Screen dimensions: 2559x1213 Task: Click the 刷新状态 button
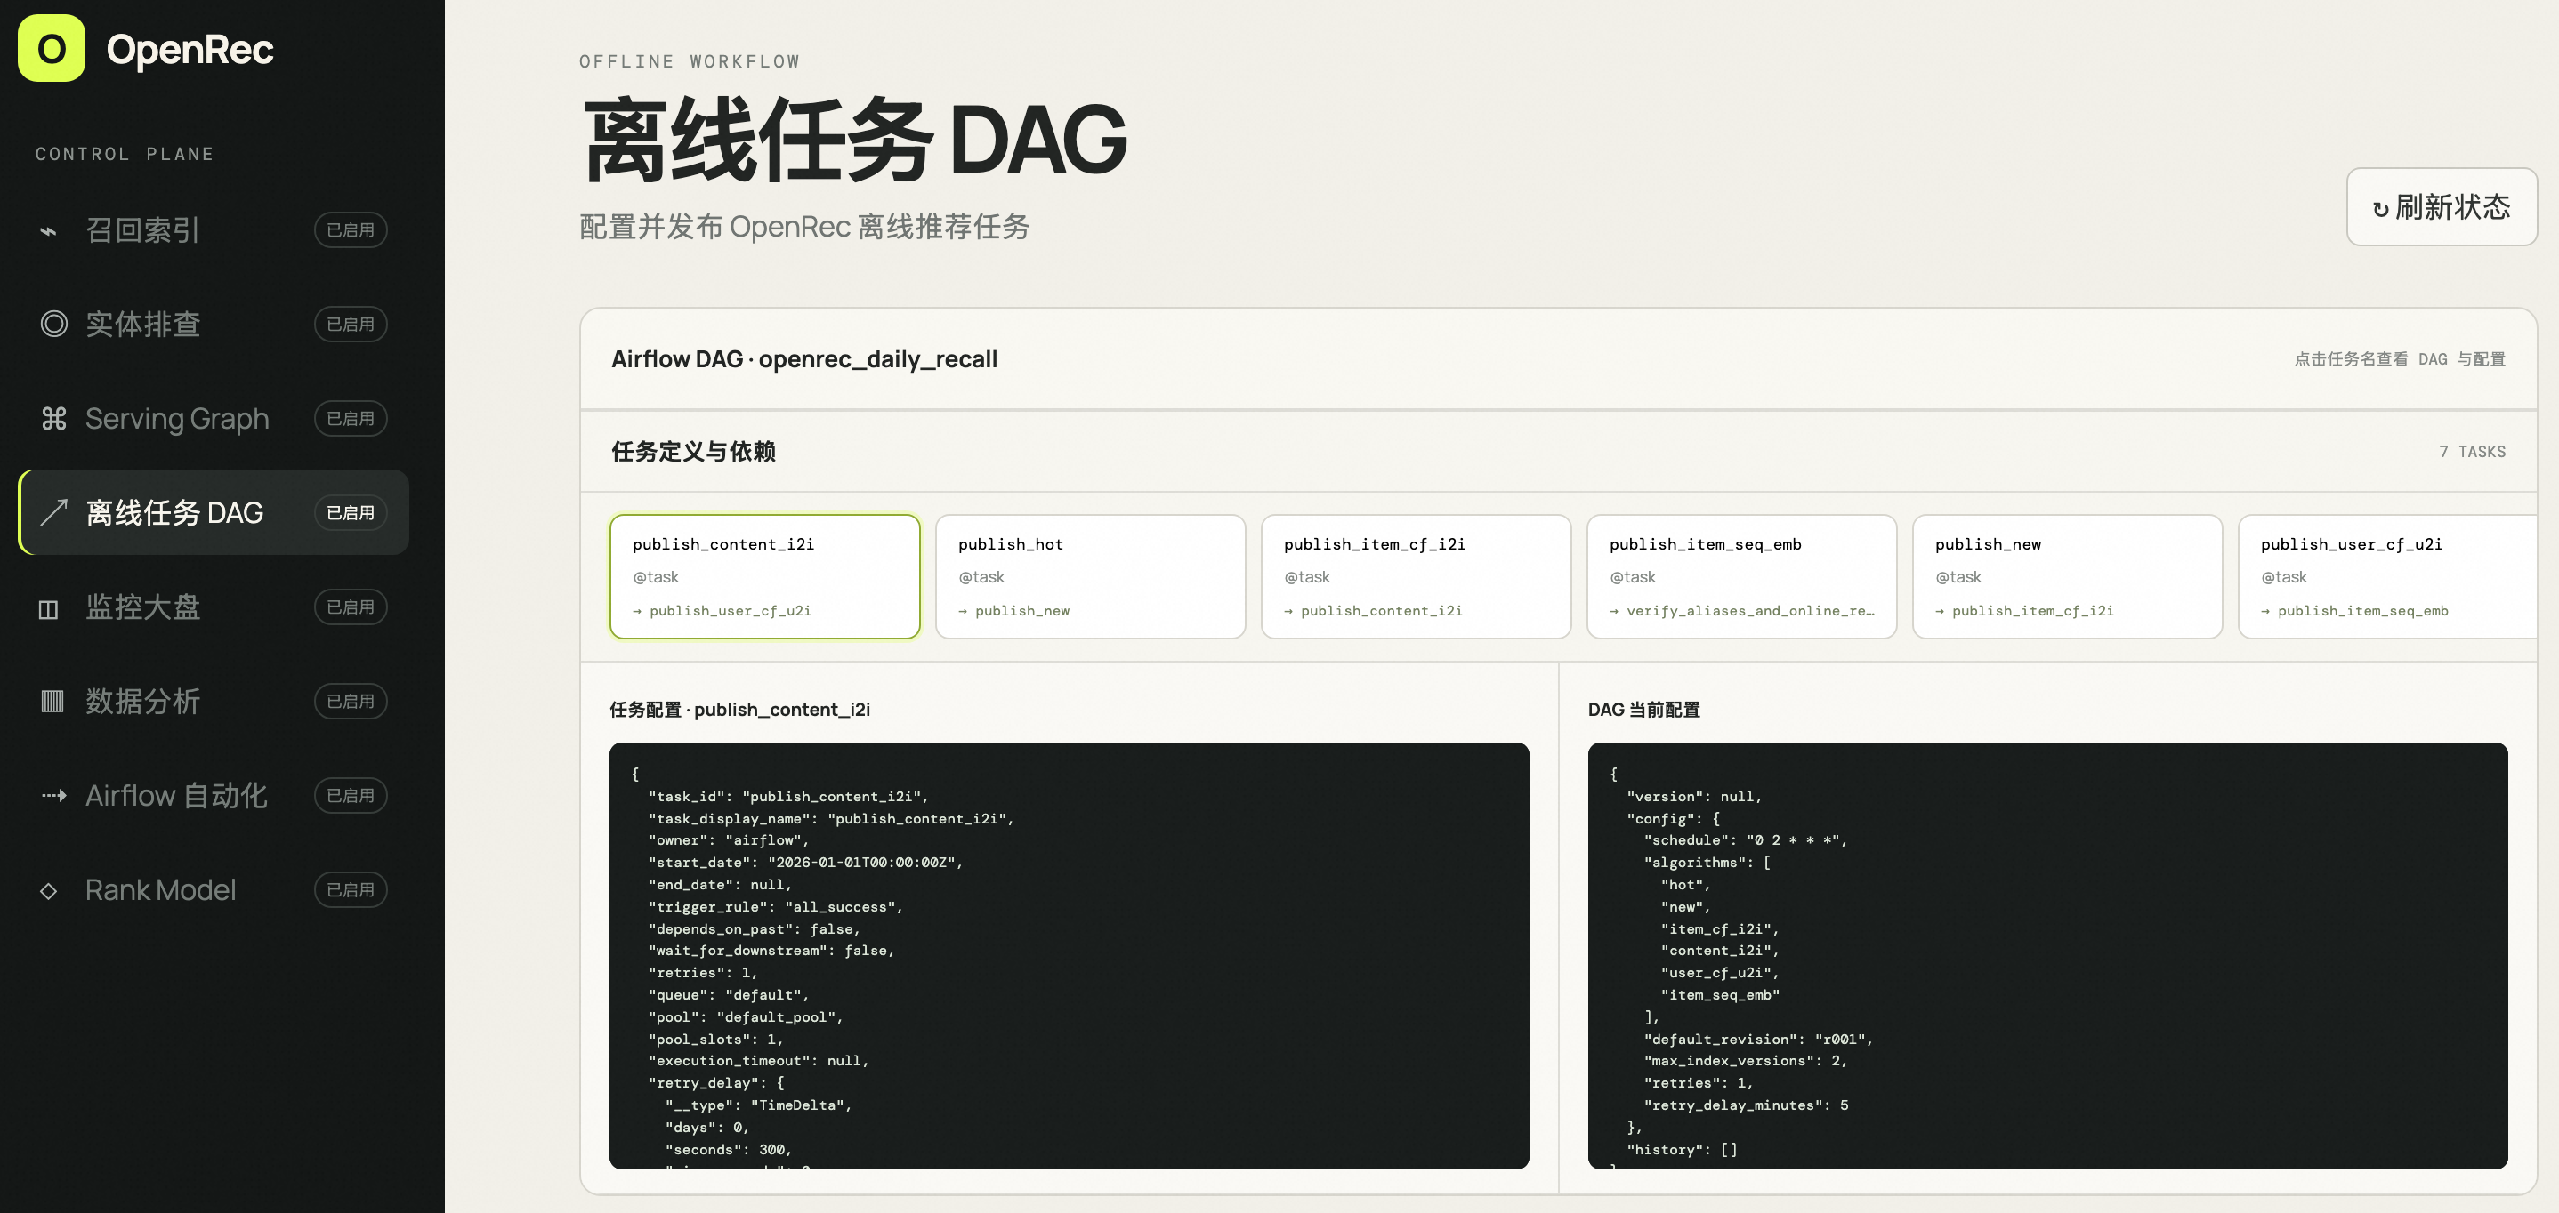(x=2441, y=206)
